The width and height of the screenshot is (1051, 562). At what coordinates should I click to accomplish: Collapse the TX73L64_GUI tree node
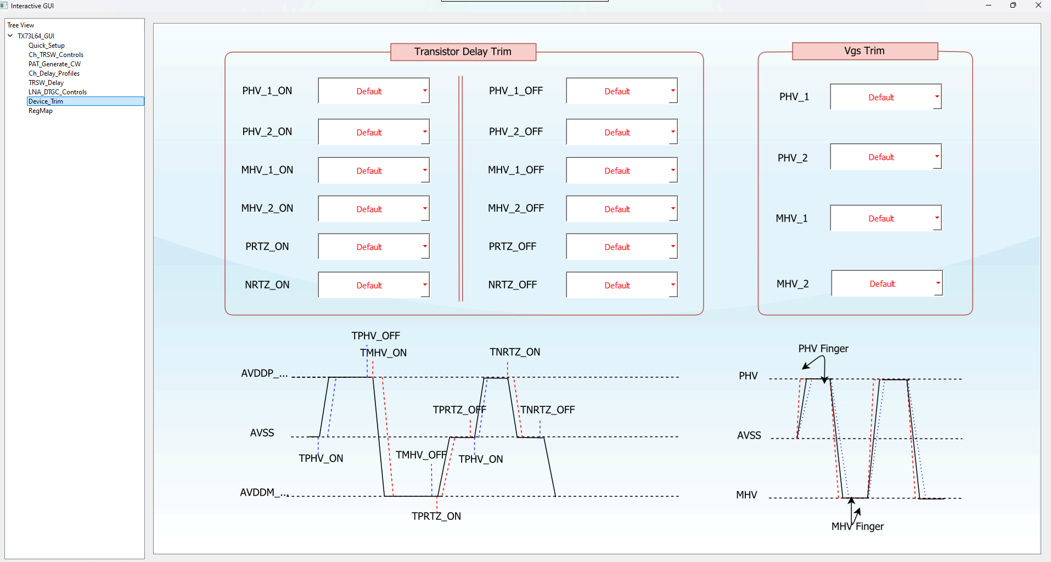[10, 35]
